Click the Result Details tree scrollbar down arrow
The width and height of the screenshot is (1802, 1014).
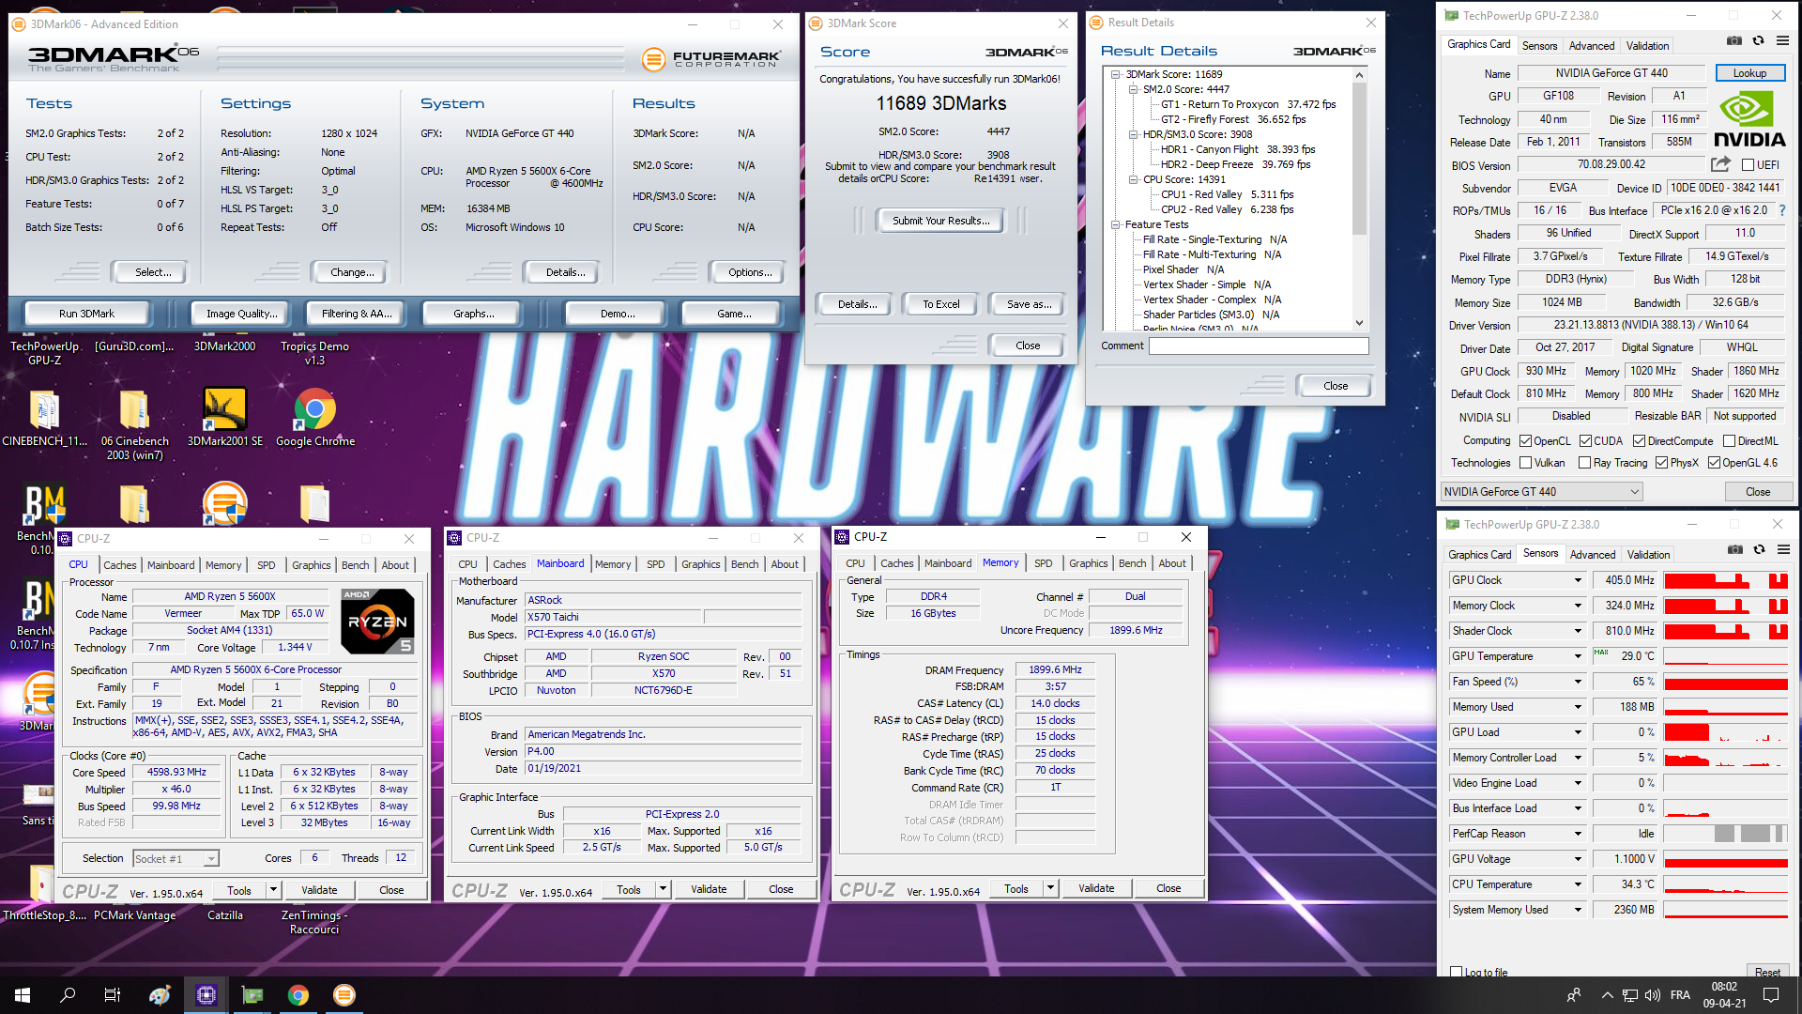(1359, 323)
